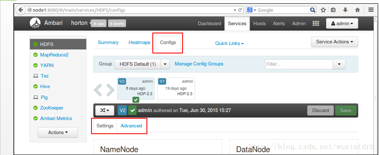The height and width of the screenshot is (155, 379).
Task: Open the downloads arrow icon
Action: [x=345, y=10]
